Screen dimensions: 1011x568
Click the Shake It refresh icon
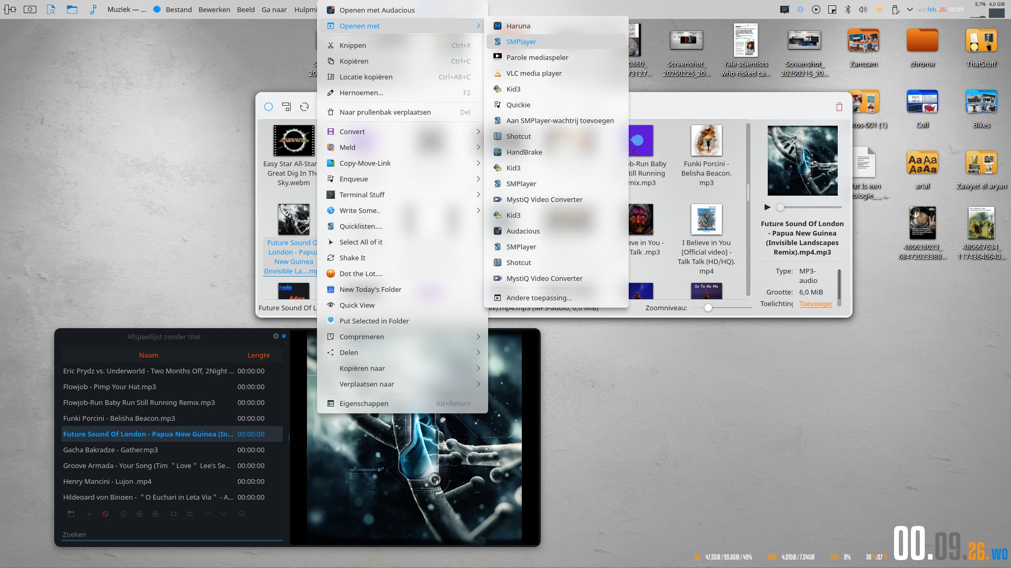[x=331, y=258]
